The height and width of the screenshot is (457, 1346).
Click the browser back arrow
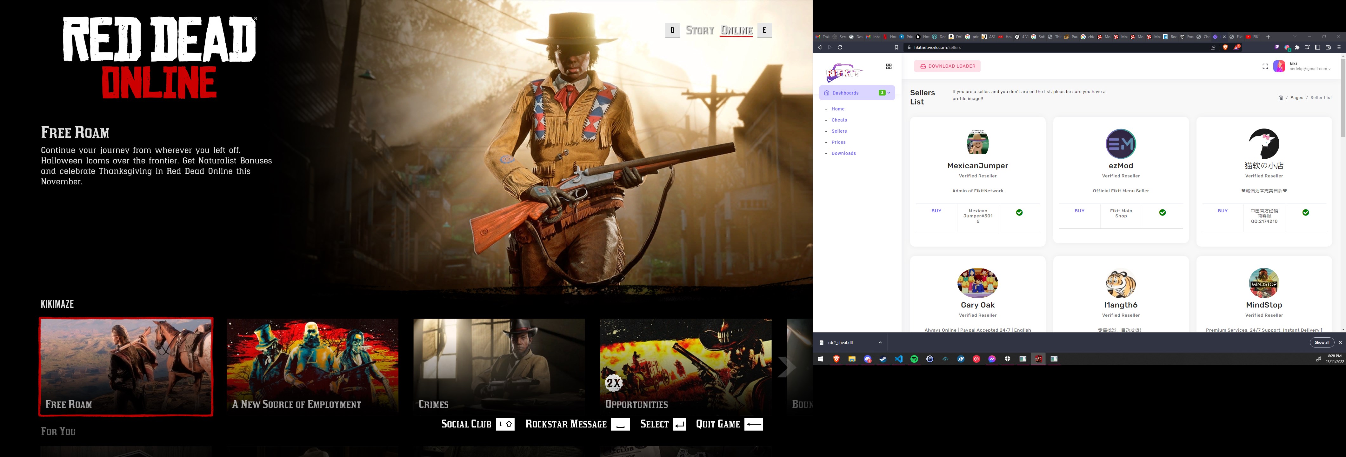819,48
